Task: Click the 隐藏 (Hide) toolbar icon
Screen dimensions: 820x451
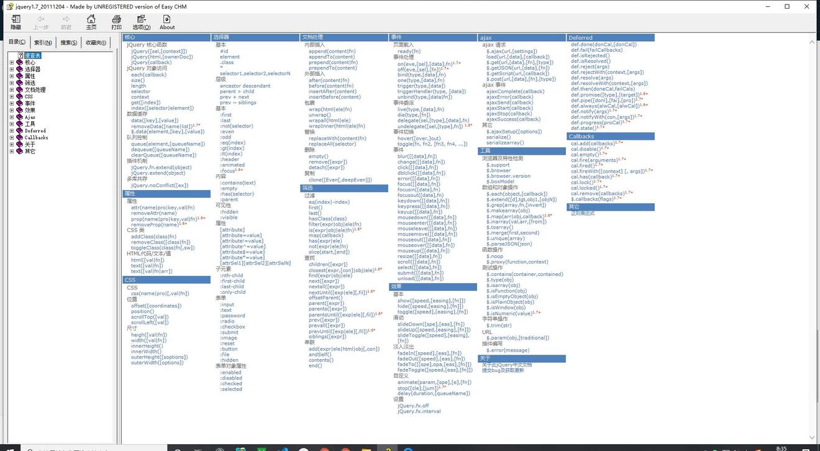Action: click(16, 22)
